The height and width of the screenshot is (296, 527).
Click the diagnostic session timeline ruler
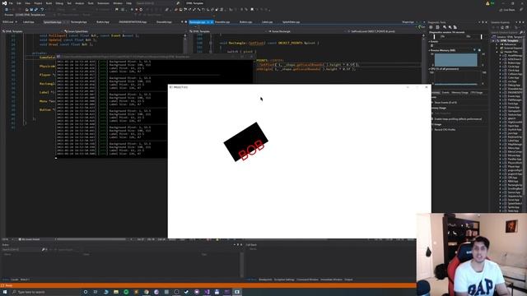click(x=458, y=36)
